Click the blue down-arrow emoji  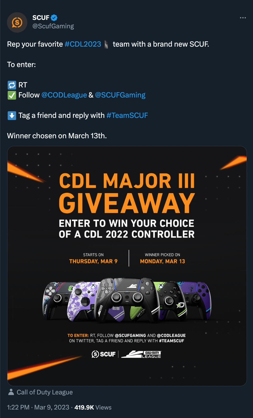(x=12, y=115)
